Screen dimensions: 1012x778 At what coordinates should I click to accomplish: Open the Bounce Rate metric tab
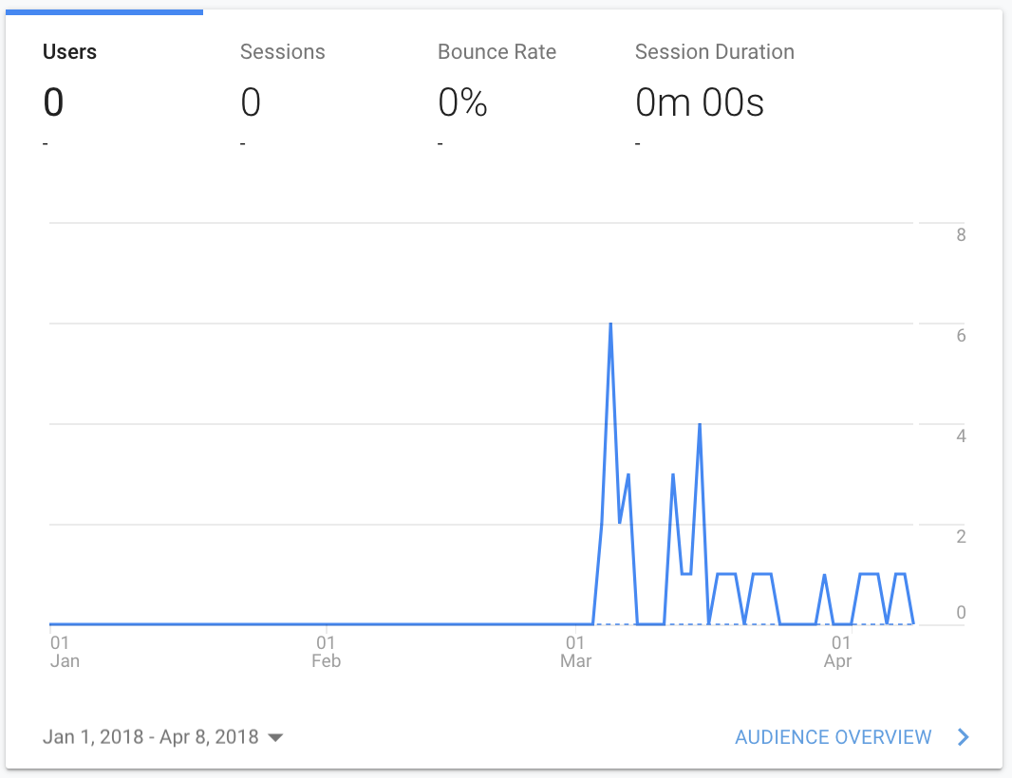tap(499, 90)
